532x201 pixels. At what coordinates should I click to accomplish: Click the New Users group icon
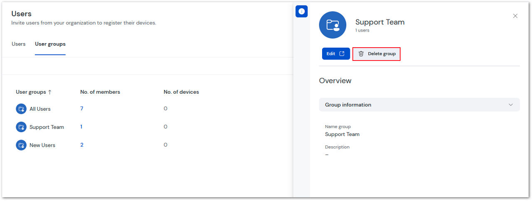21,145
